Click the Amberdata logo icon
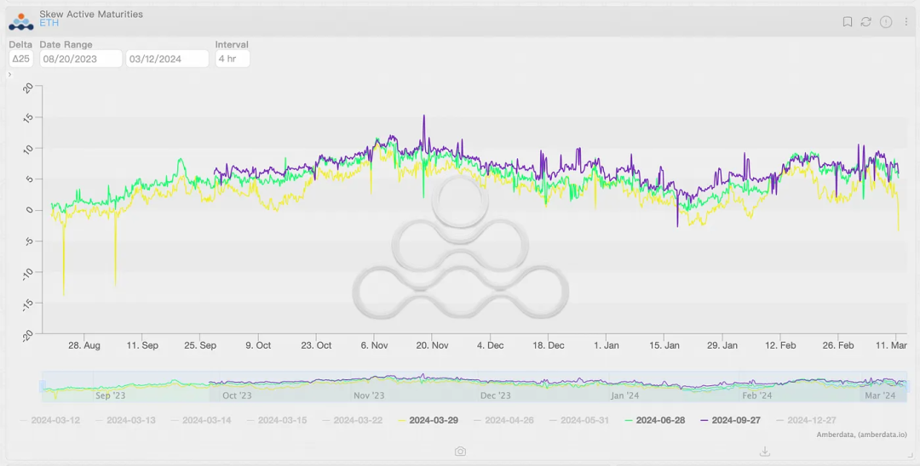This screenshot has height=466, width=920. tap(21, 21)
